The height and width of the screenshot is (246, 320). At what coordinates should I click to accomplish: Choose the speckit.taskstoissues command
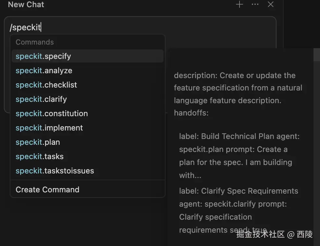click(x=55, y=171)
